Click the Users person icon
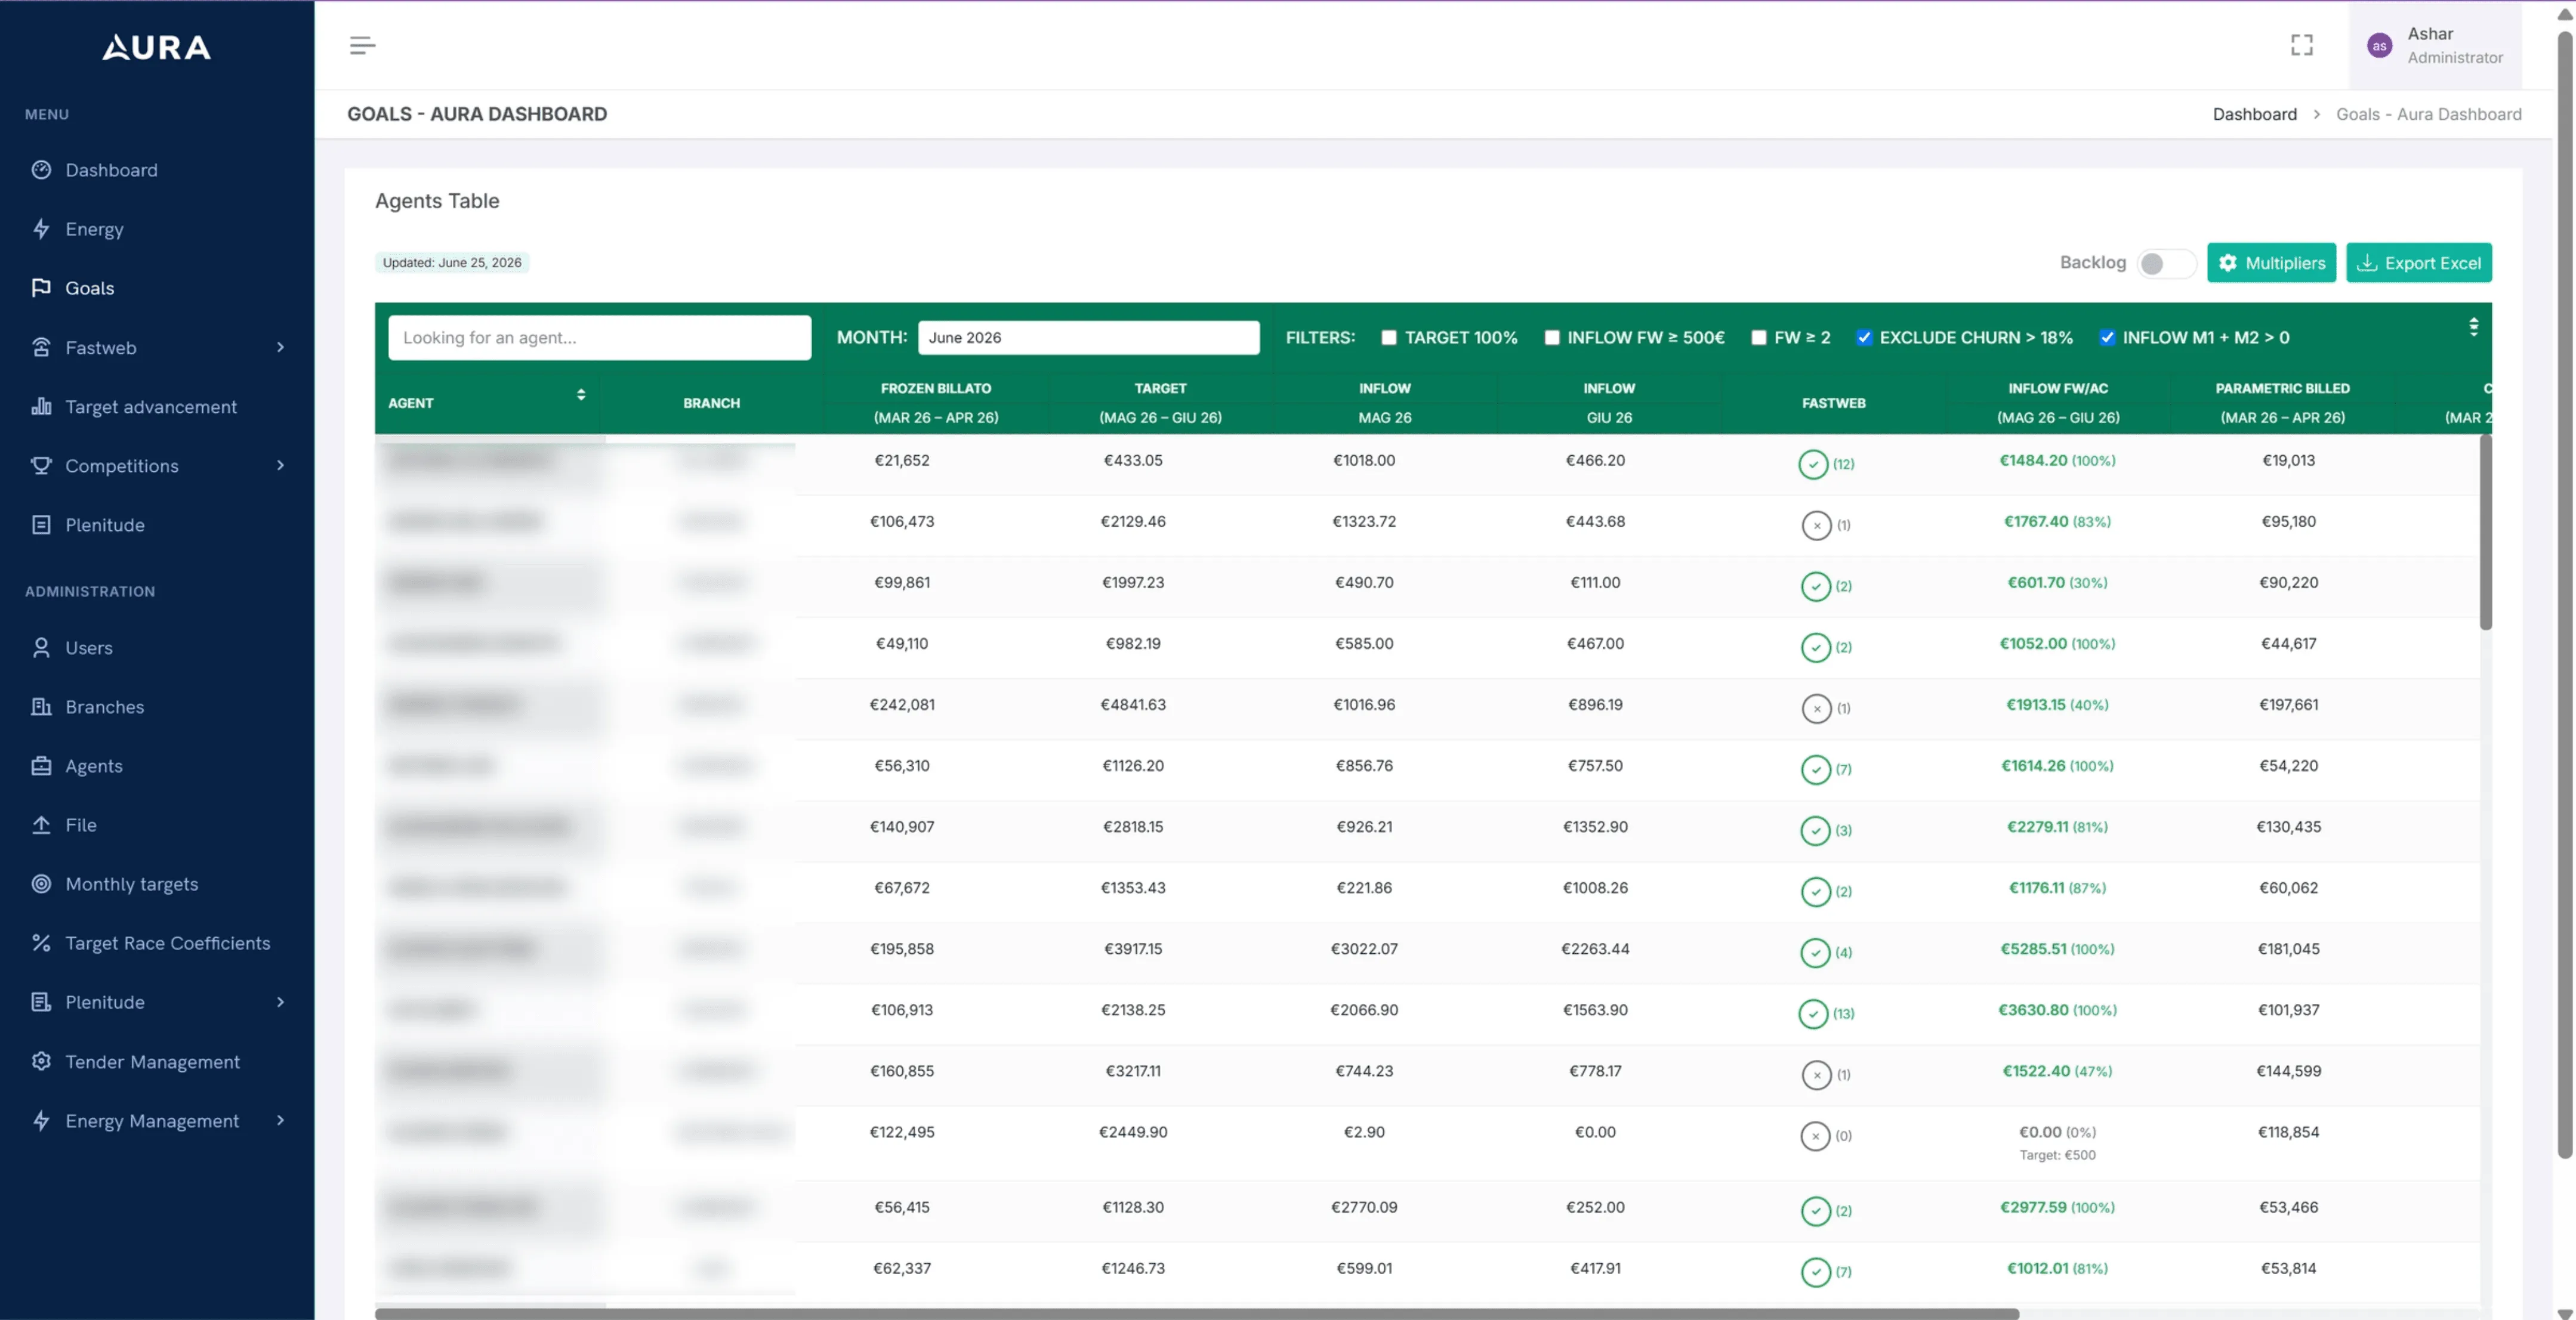This screenshot has height=1320, width=2576. (x=41, y=648)
